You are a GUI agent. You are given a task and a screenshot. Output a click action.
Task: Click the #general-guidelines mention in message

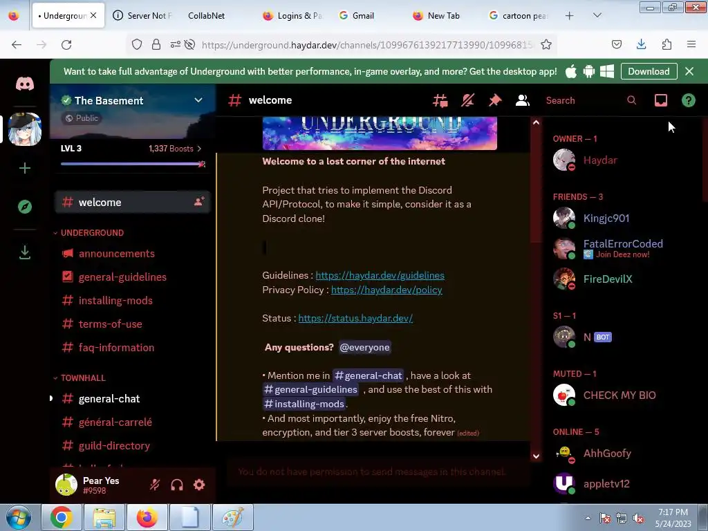point(310,390)
